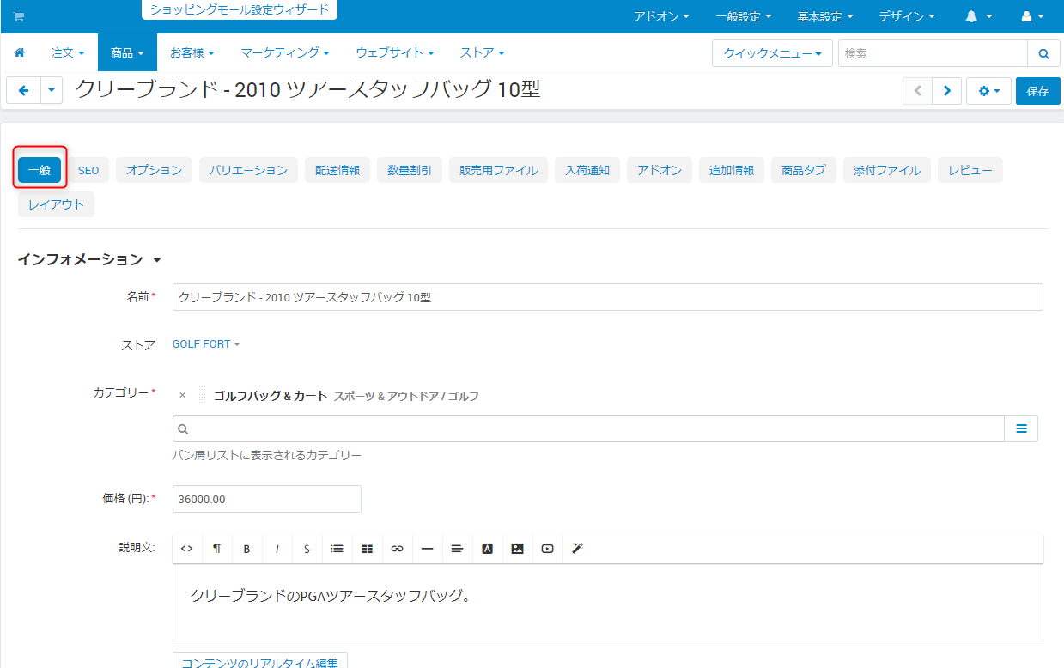This screenshot has width=1064, height=668.
Task: Open the マーケティング menu
Action: tap(285, 52)
